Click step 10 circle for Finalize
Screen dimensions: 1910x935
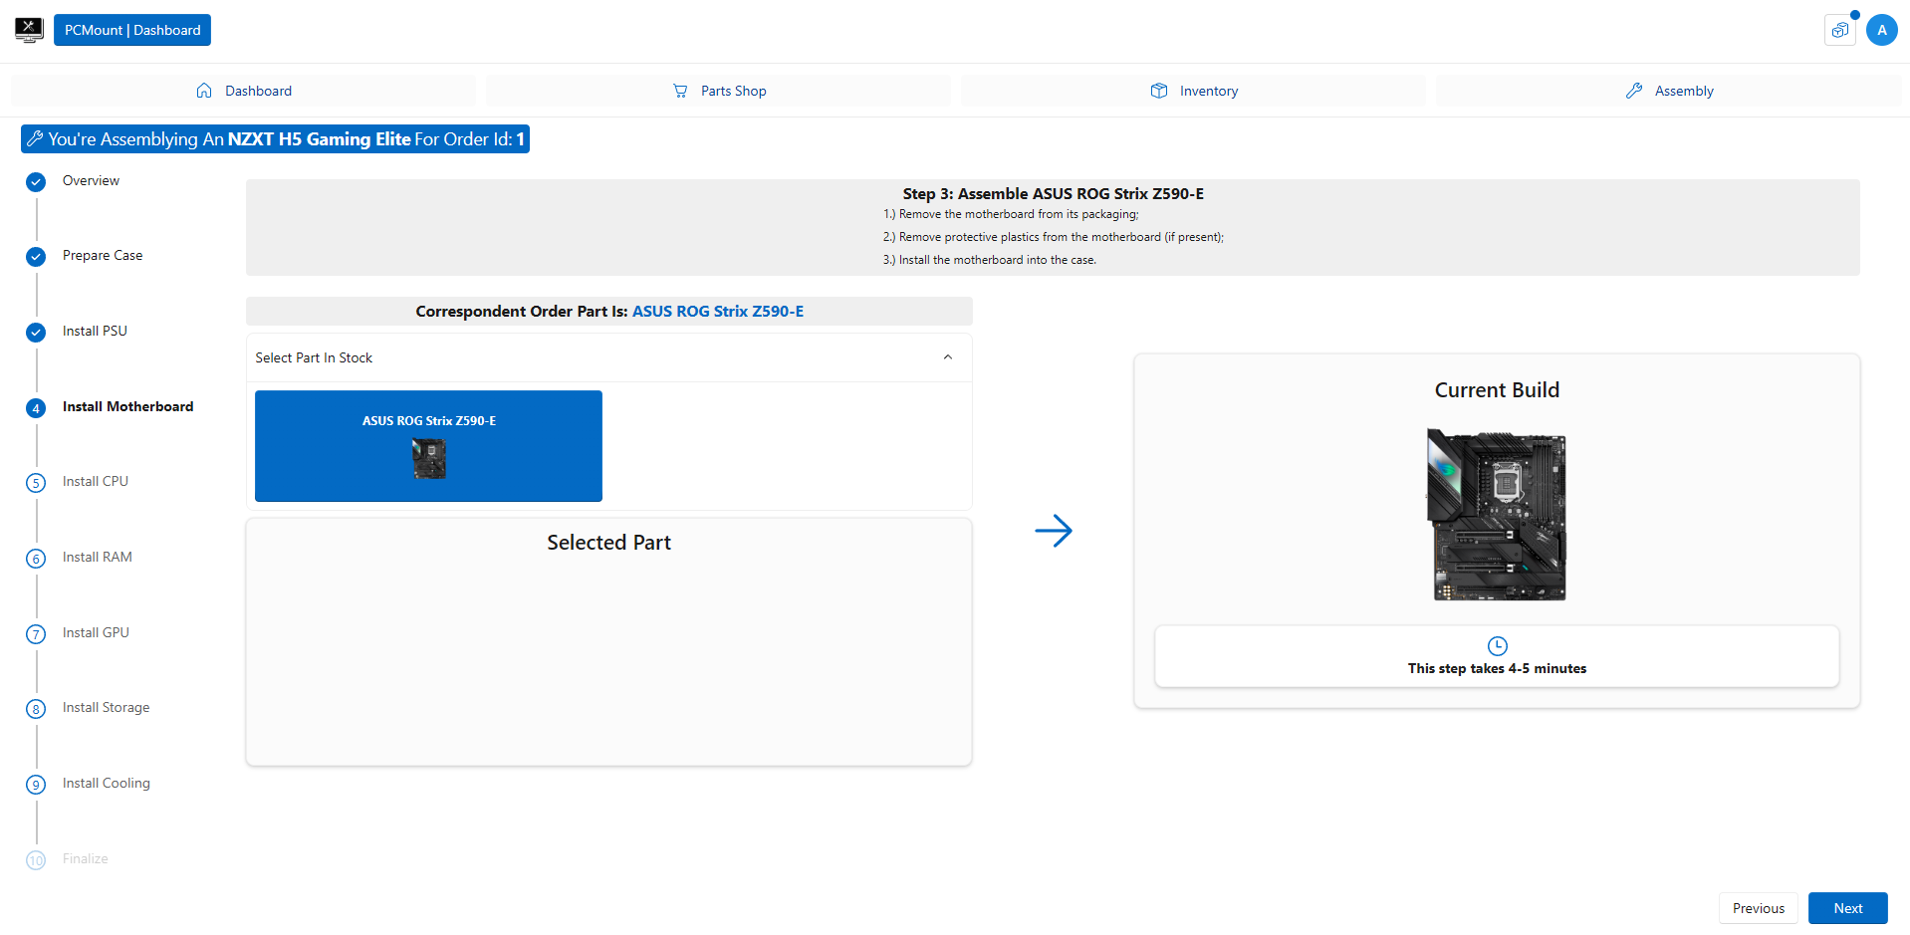(36, 860)
